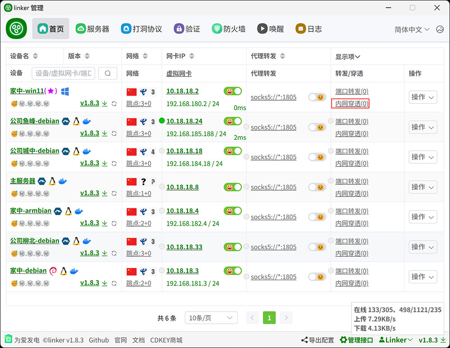Image resolution: width=450 pixels, height=348 pixels.
Task: Click the smiley icon beside the language selector
Action: [440, 29]
